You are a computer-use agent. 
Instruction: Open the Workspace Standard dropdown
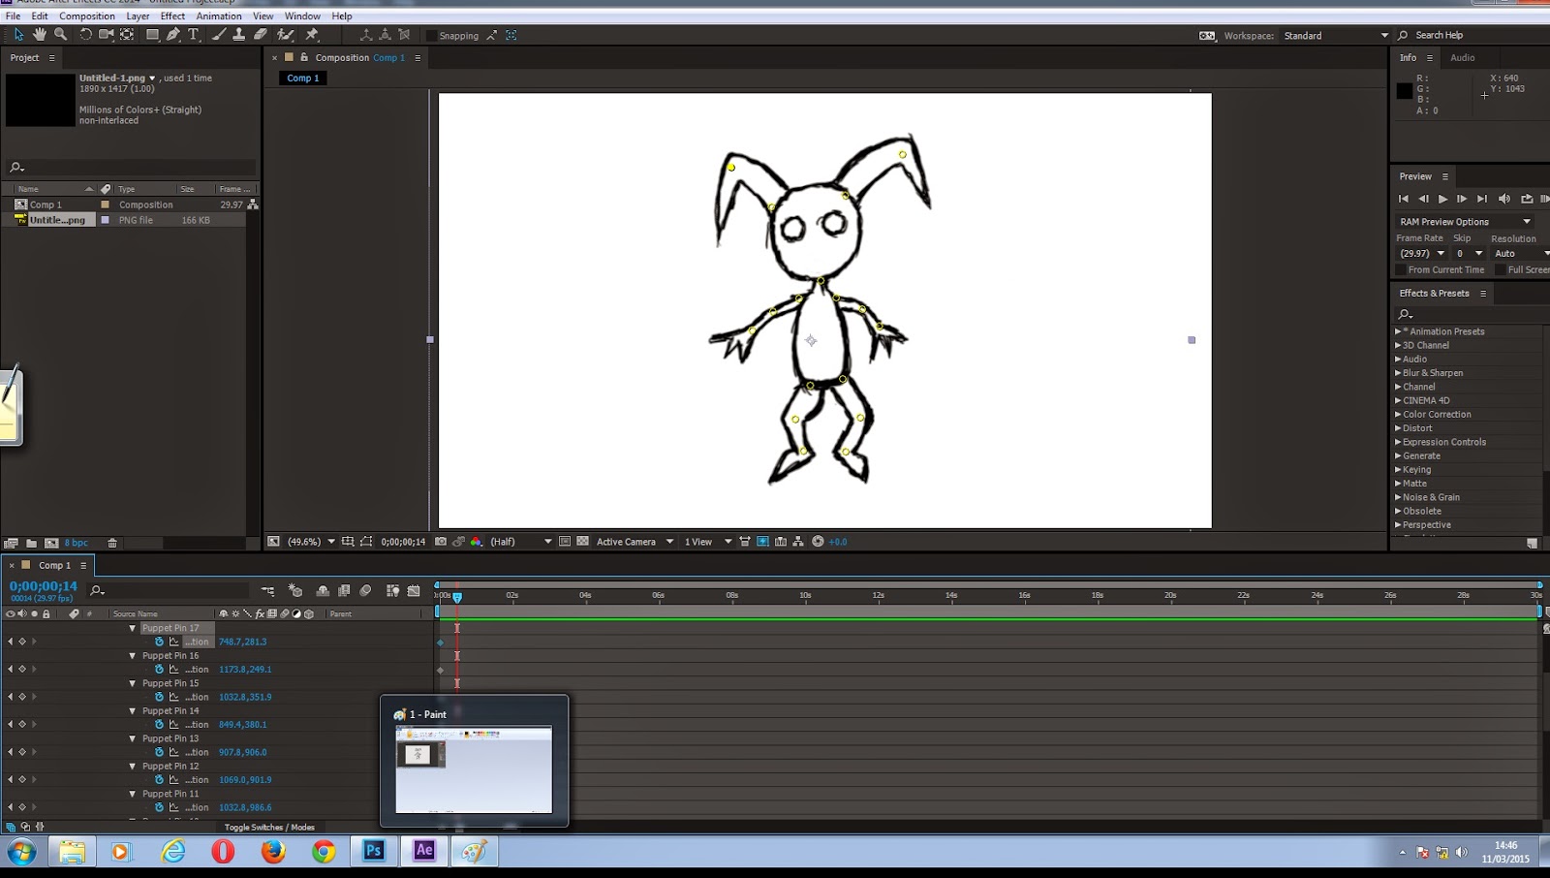point(1336,36)
